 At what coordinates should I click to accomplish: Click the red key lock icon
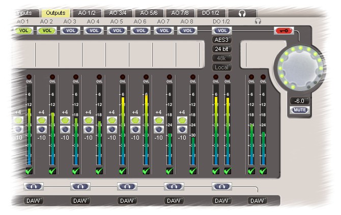click(x=284, y=31)
